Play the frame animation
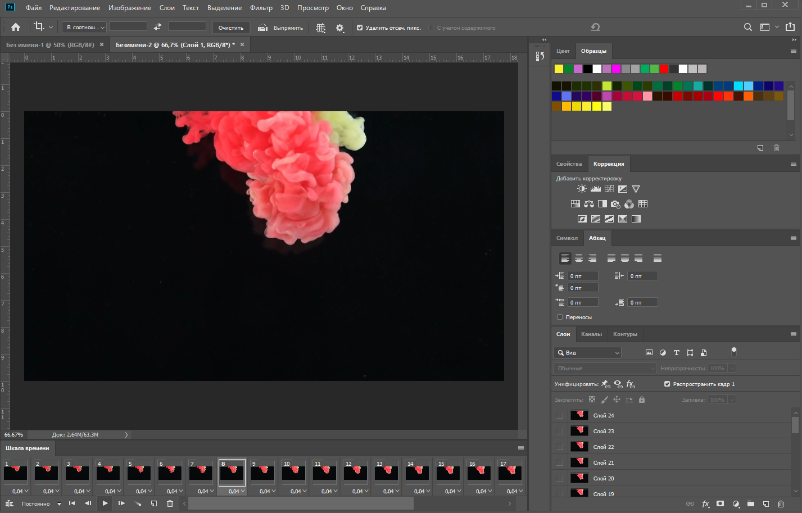 tap(105, 503)
